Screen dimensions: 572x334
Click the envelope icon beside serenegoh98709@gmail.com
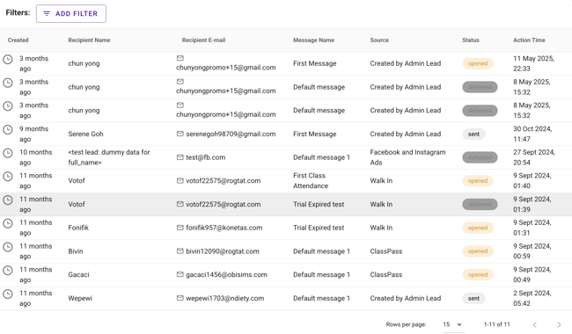[180, 134]
